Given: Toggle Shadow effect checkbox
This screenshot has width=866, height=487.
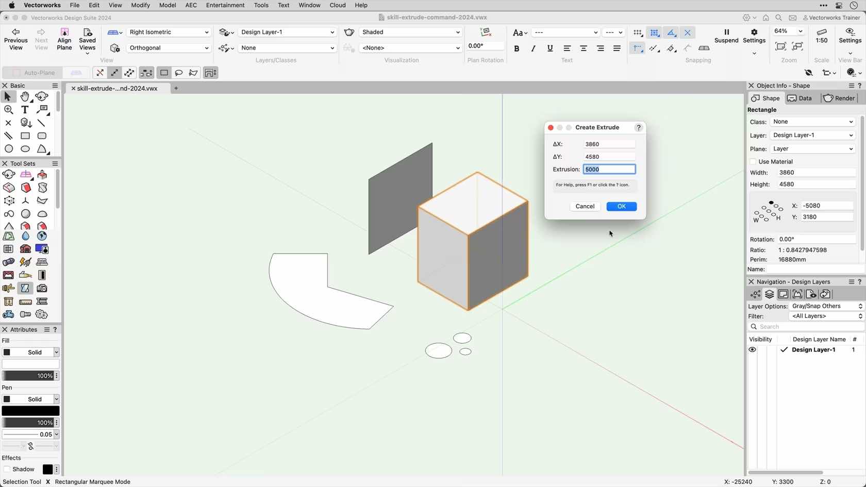Looking at the screenshot, I should pos(7,469).
